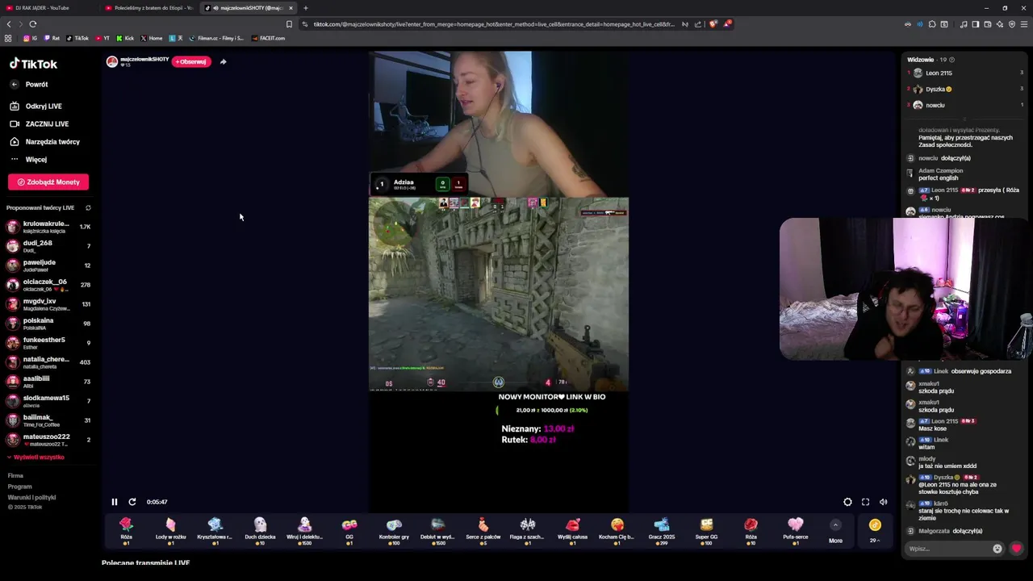This screenshot has height=581, width=1033.
Task: Go back with the Powrót arrow
Action: 14,84
